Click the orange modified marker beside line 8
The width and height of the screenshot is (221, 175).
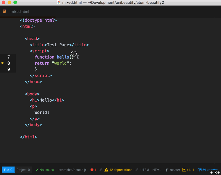pos(2,63)
